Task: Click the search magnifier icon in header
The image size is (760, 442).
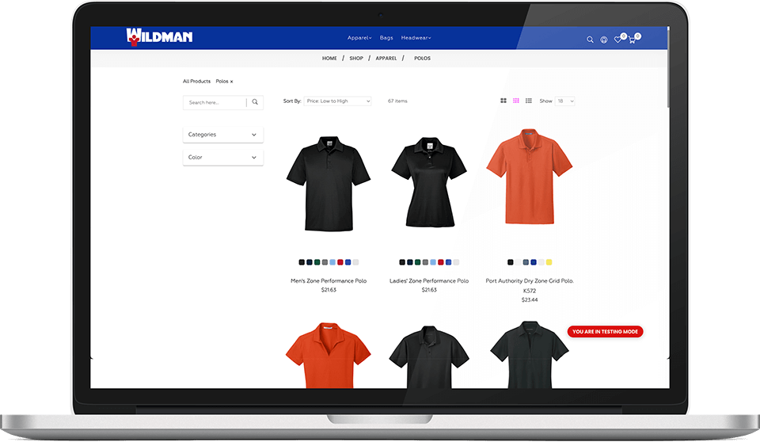Action: coord(590,39)
